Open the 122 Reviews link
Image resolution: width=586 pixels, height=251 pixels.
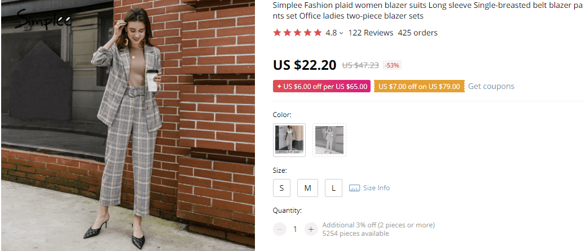371,33
